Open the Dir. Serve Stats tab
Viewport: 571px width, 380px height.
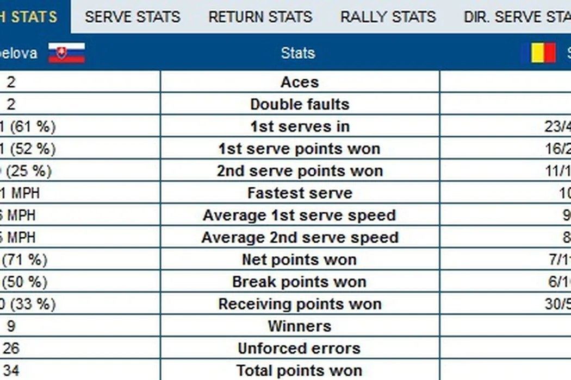click(x=517, y=17)
